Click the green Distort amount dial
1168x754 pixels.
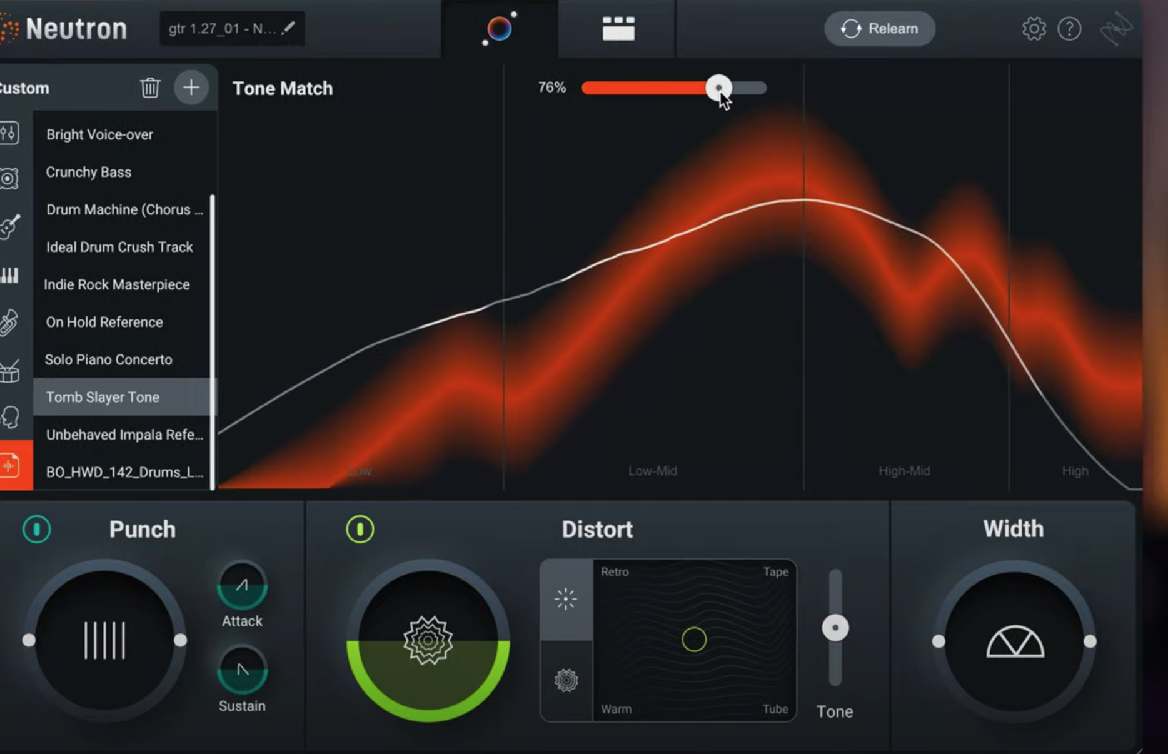428,641
